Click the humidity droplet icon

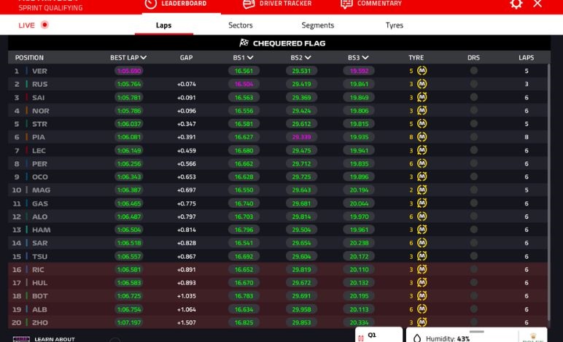coord(417,338)
